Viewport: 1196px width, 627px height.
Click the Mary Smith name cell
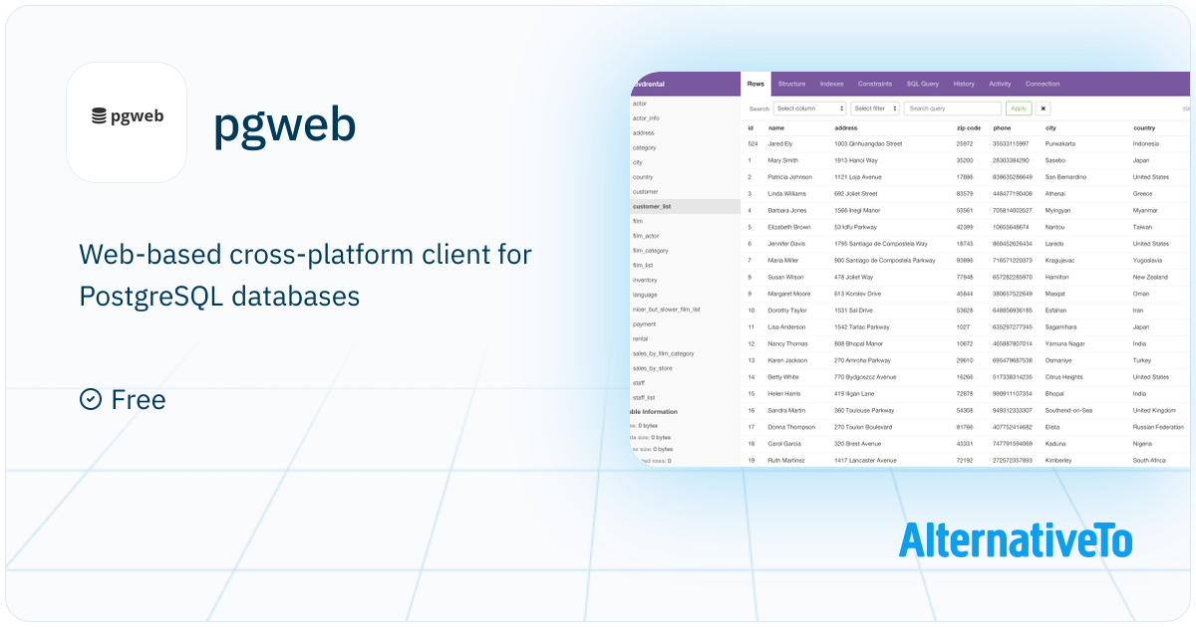pyautogui.click(x=782, y=160)
